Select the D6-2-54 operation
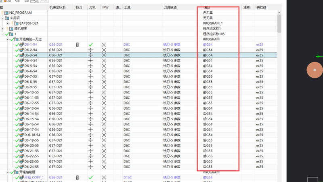 [x=31, y=50]
